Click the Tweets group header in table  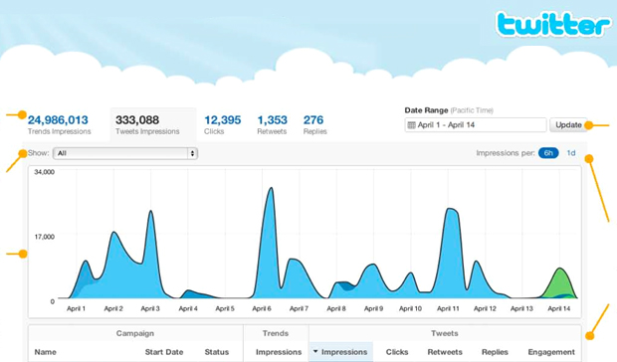(444, 333)
